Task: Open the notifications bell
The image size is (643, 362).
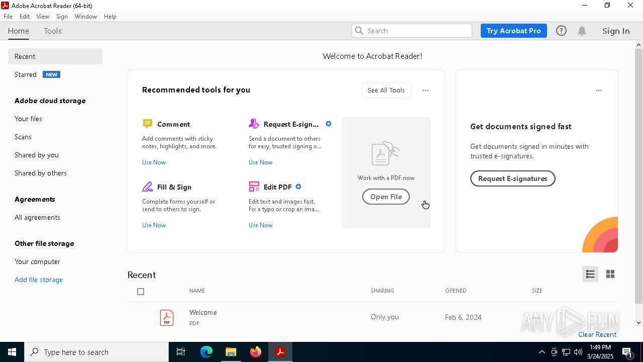Action: tap(582, 31)
